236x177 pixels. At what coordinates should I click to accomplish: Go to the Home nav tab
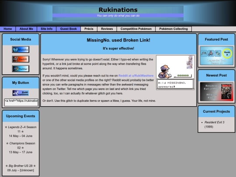click(8, 29)
